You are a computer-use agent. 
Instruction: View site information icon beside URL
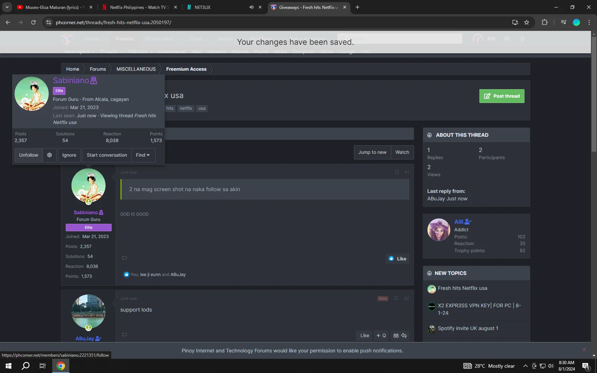[x=49, y=22]
